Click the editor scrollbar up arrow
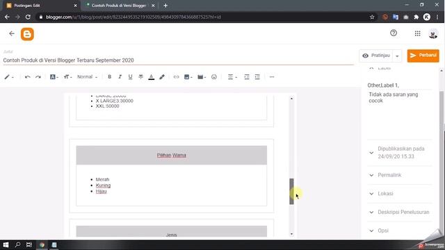This screenshot has width=445, height=250. (291, 99)
